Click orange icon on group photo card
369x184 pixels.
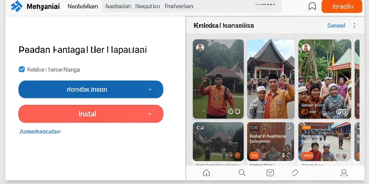tap(305, 112)
